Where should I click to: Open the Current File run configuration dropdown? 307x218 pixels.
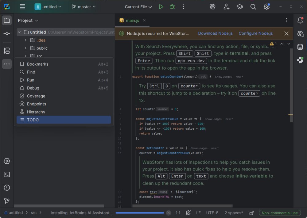[x=138, y=7]
